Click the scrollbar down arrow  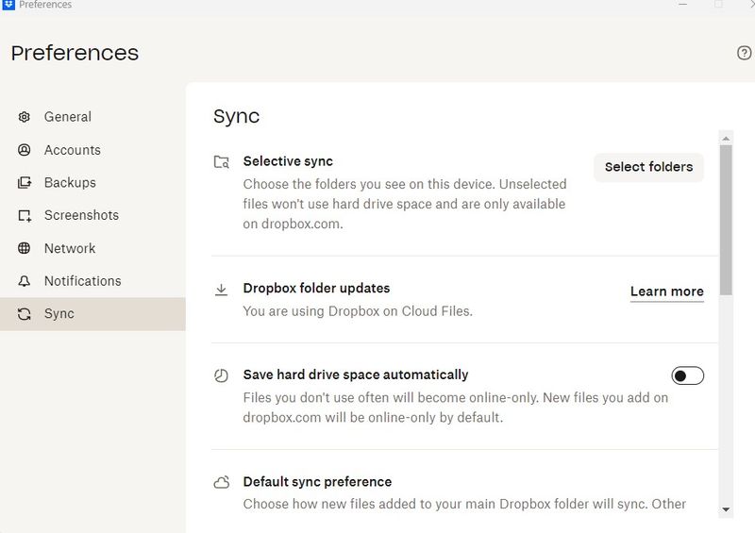point(726,509)
